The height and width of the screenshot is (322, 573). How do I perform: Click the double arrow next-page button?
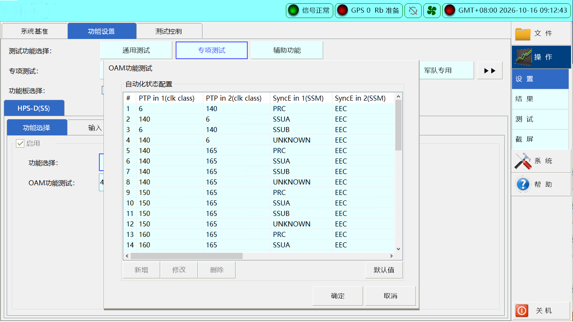point(490,70)
